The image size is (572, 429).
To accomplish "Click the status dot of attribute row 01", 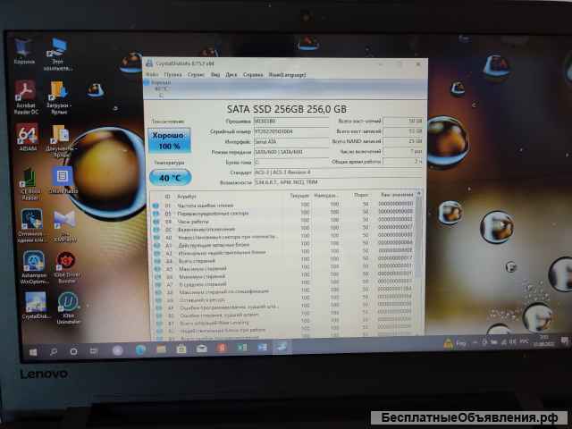I will [x=156, y=206].
